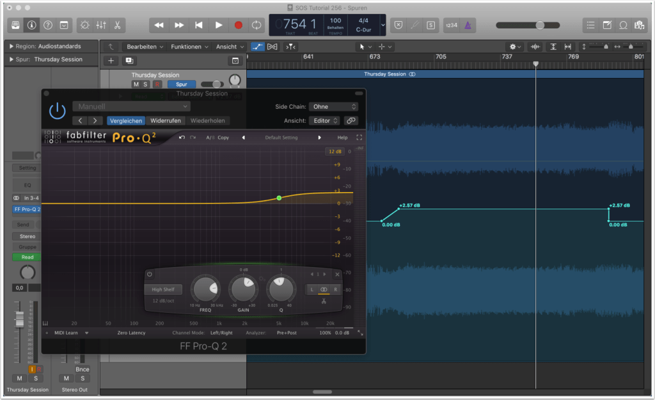Open the Side Chain dropdown
Viewport: 655px width, 400px height.
[x=333, y=107]
